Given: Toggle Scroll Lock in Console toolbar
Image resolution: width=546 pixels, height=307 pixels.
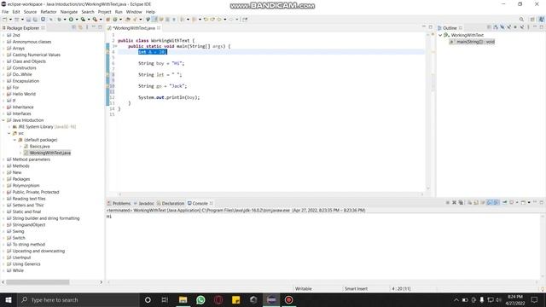Looking at the screenshot, I should point(476,203).
